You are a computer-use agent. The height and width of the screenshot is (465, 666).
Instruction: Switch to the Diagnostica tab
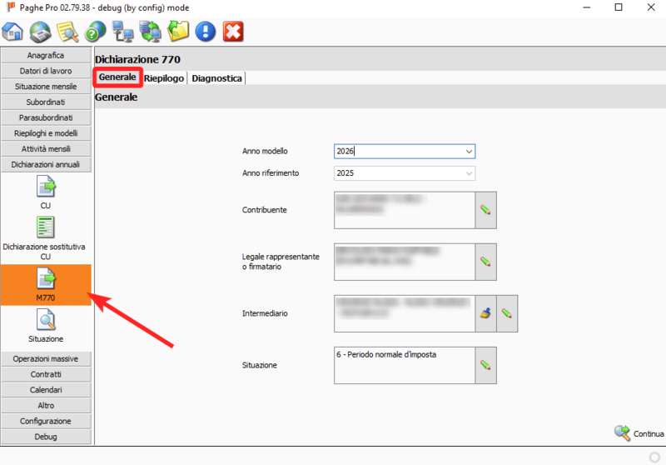(x=216, y=78)
